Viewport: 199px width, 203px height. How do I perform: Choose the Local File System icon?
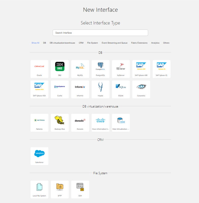coord(39,187)
